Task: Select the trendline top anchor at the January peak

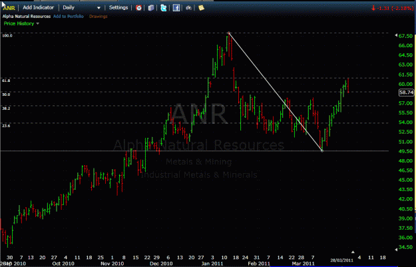Action: (x=229, y=33)
